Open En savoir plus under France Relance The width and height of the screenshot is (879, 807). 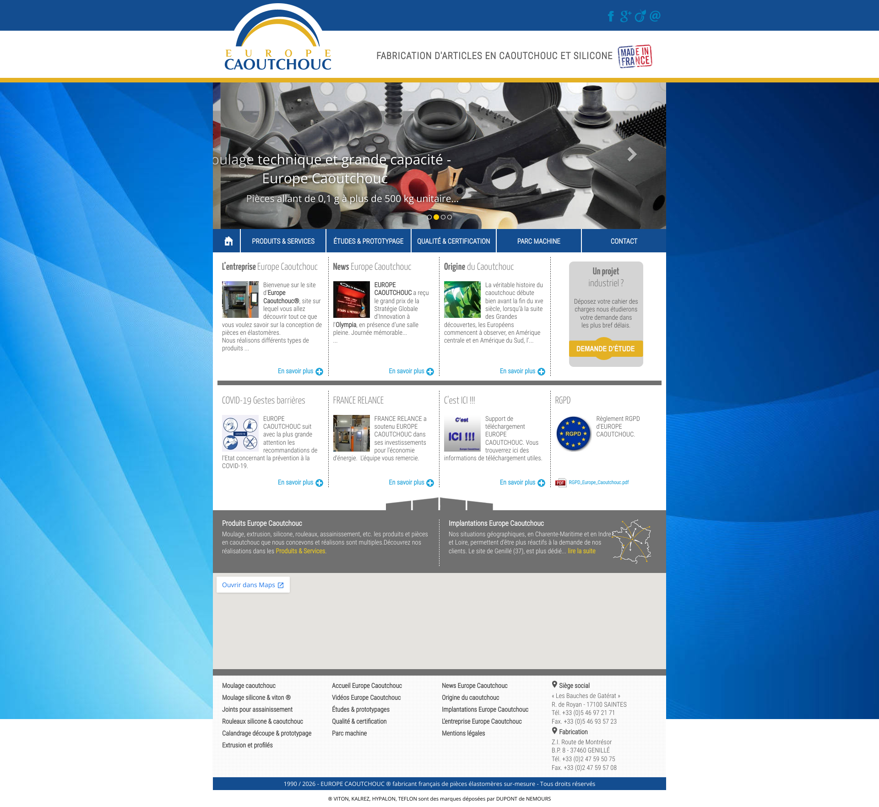coord(411,483)
